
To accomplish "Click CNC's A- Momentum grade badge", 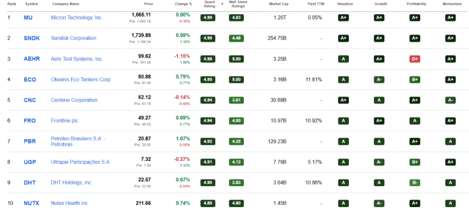I will [x=450, y=101].
